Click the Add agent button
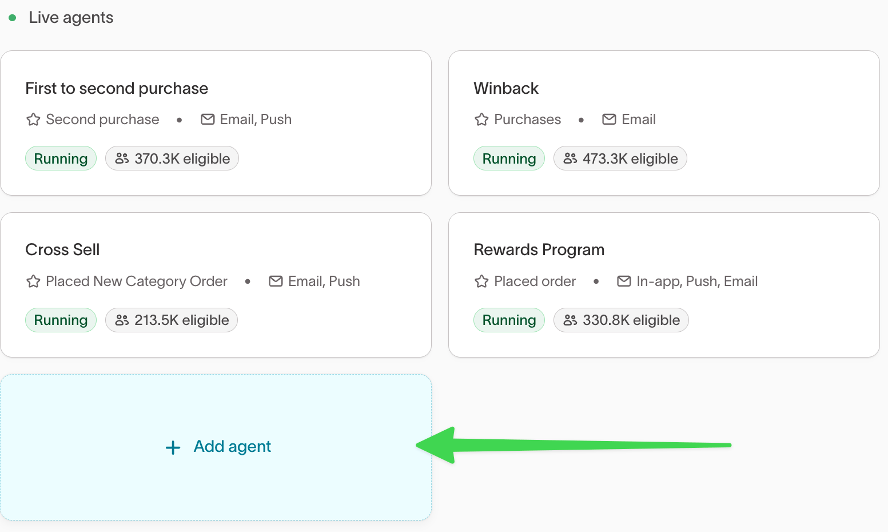Viewport: 888px width, 532px height. 216,447
